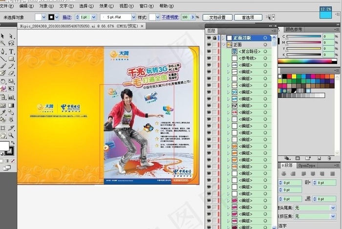Screen dimensions: 342x229
Task: Select the Eyedropper tool
Action: [3, 112]
